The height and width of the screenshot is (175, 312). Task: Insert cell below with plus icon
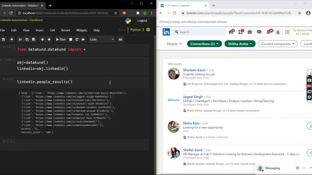pyautogui.click(x=12, y=39)
